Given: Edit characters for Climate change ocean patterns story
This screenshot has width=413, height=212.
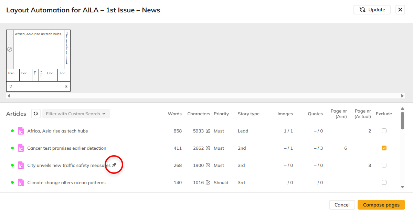Looking at the screenshot, I should [208, 182].
